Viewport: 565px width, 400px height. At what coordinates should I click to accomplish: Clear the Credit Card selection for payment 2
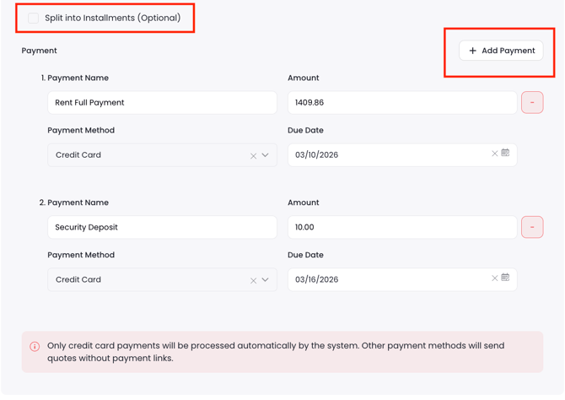click(x=253, y=280)
